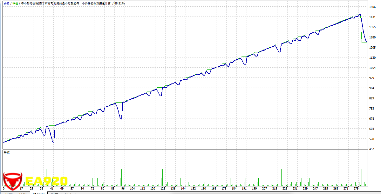Switch to the 日志 (Journal) tab

tap(69, 193)
